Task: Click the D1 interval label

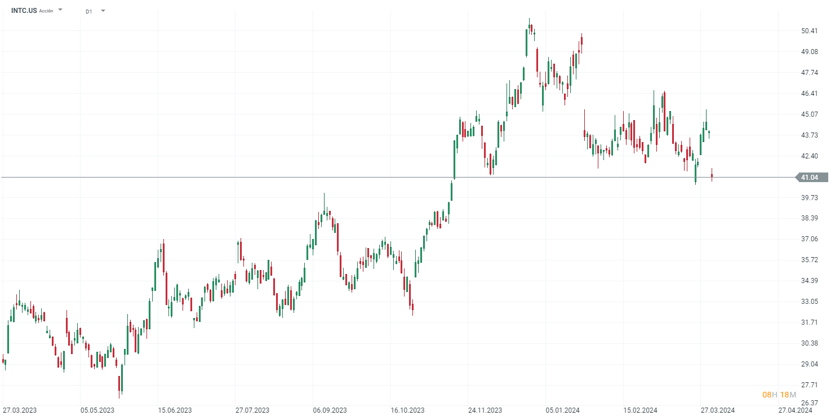Action: 89,11
